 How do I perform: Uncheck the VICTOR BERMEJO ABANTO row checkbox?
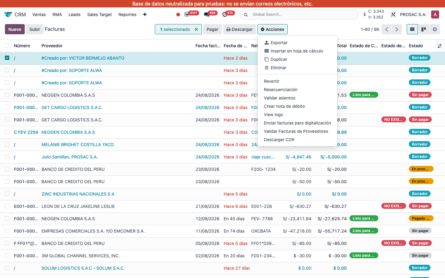pos(7,58)
